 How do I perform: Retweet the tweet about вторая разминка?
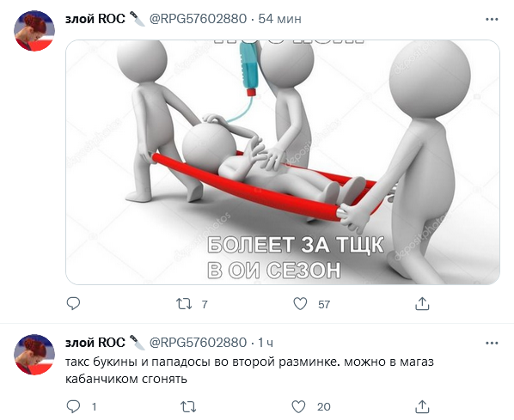click(188, 406)
